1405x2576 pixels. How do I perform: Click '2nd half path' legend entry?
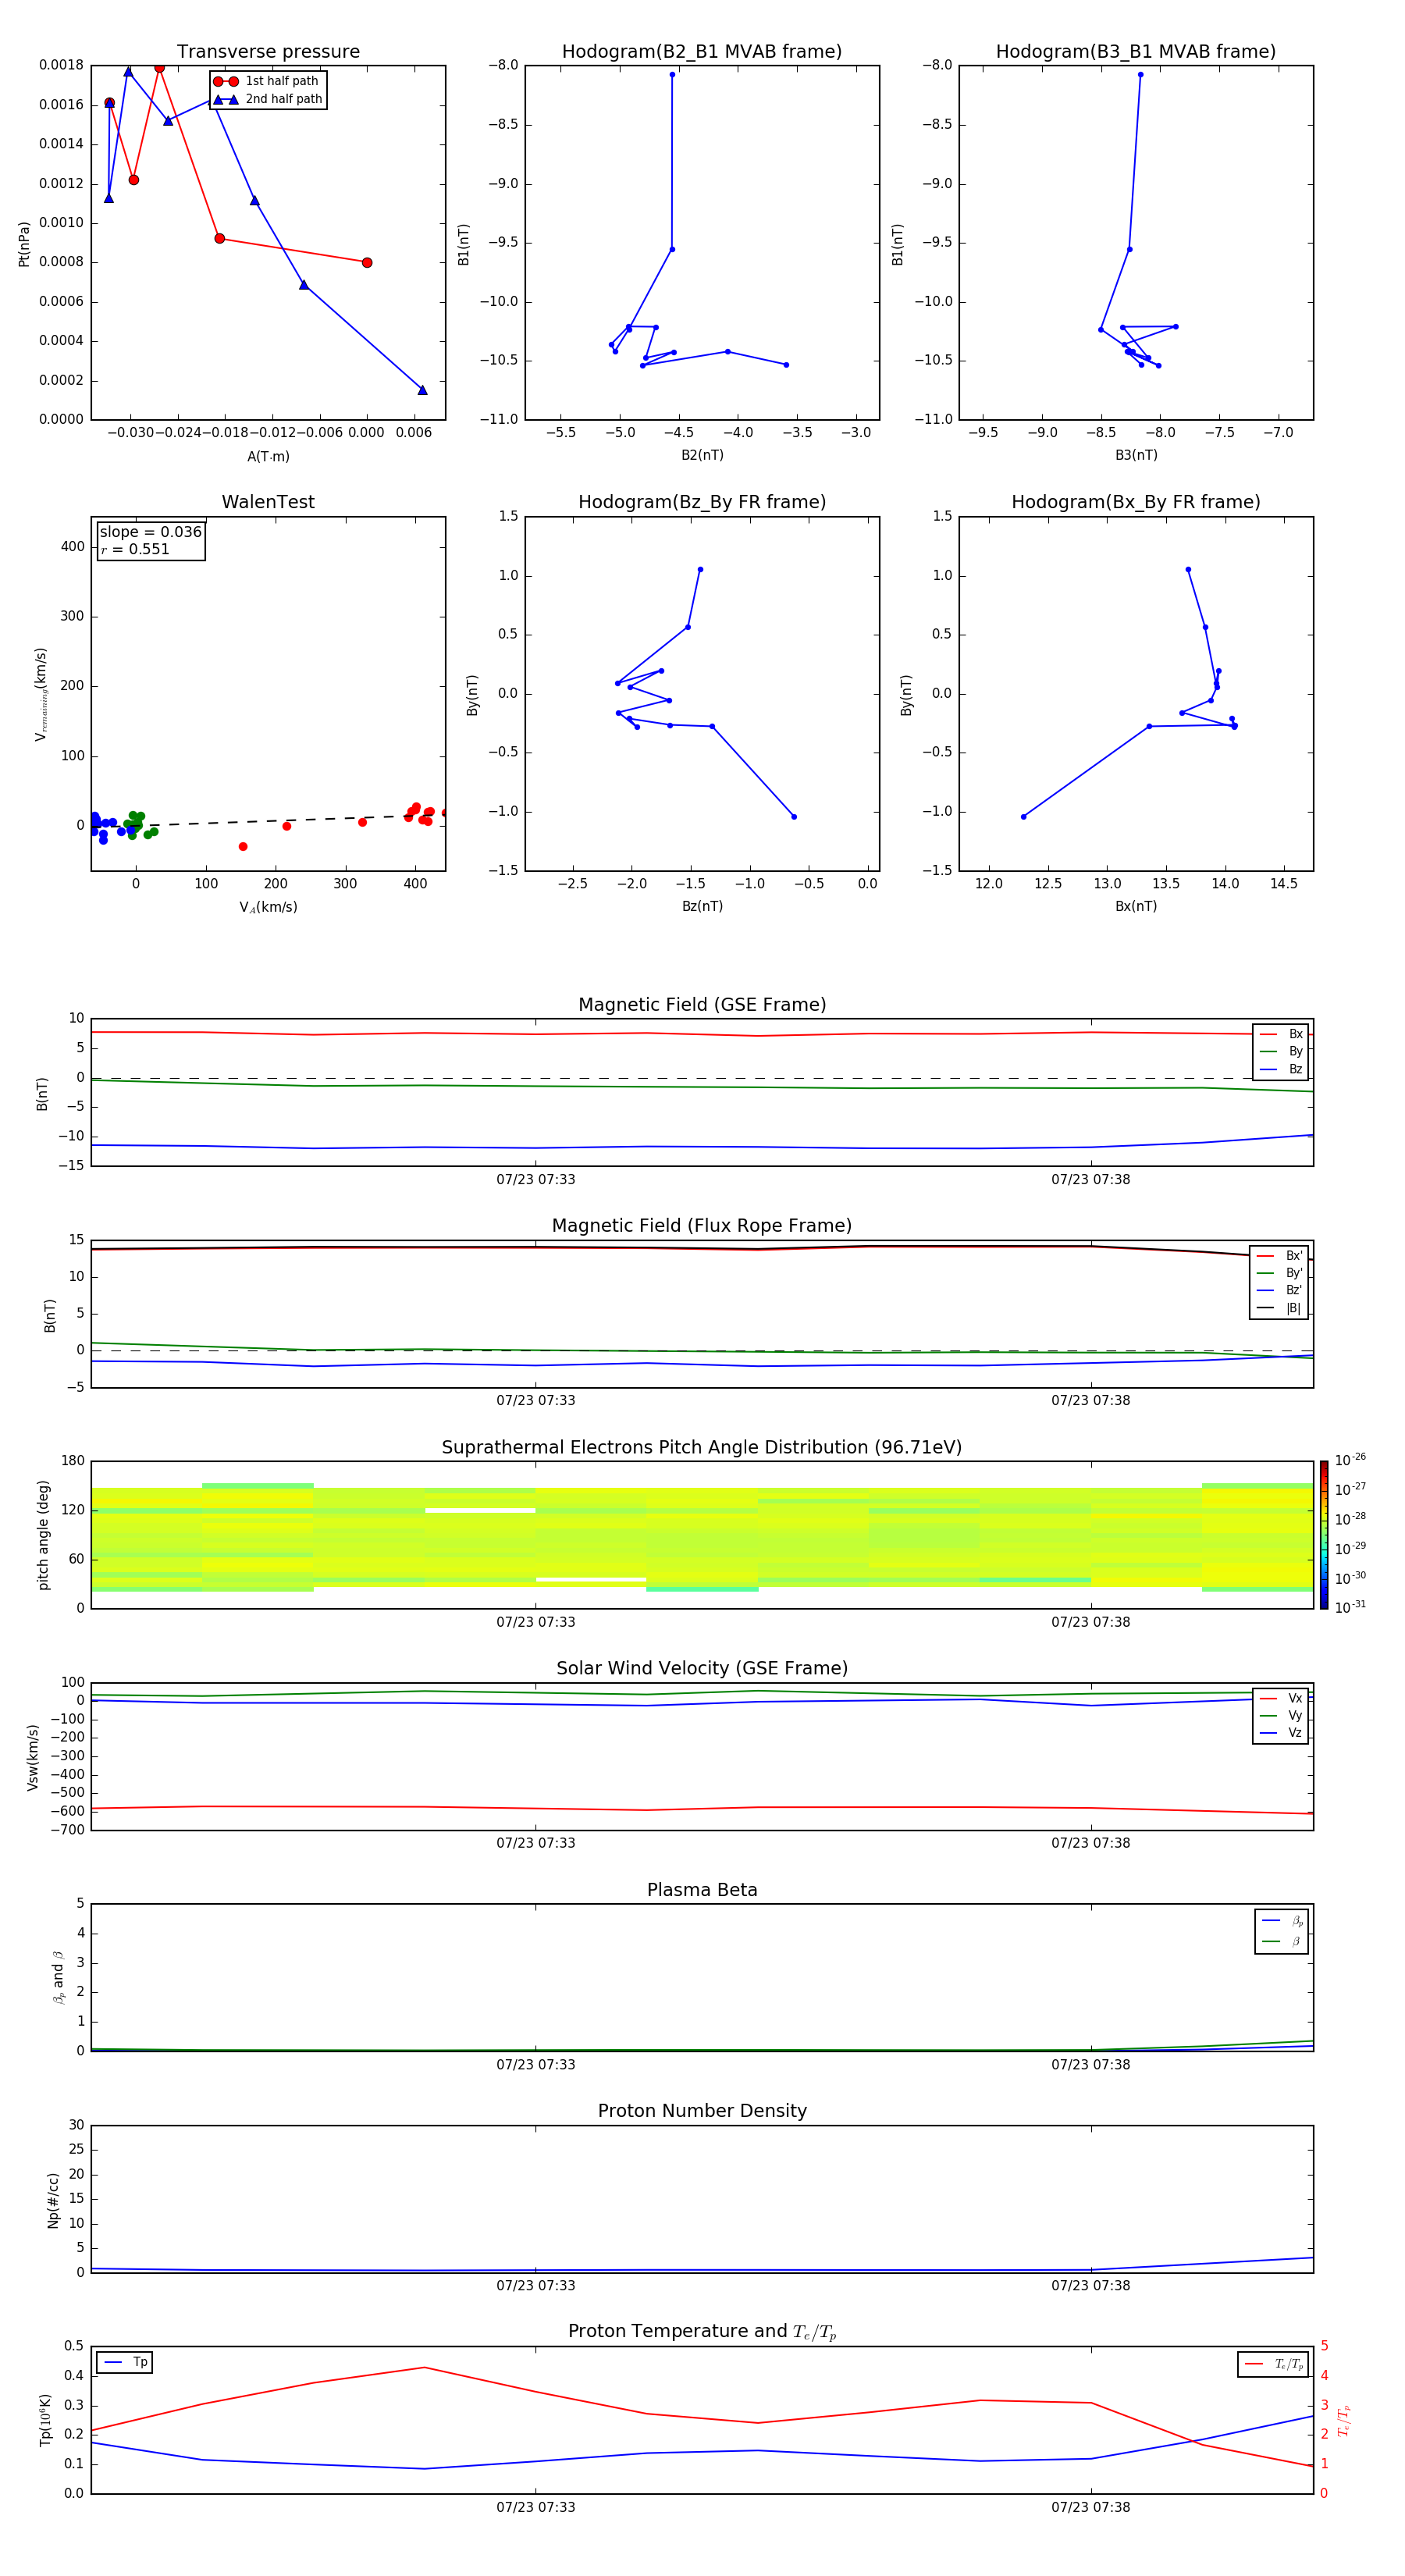pos(268,99)
